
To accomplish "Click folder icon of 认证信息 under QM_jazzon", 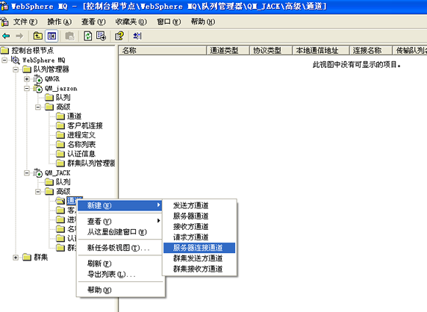I will tap(60, 154).
